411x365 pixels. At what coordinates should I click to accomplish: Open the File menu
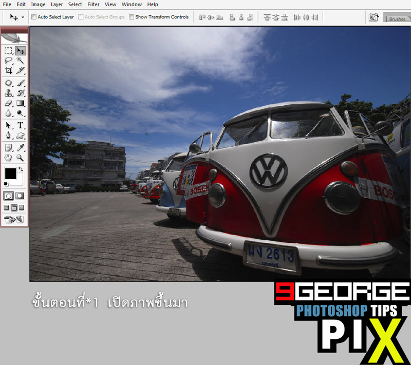tap(7, 5)
